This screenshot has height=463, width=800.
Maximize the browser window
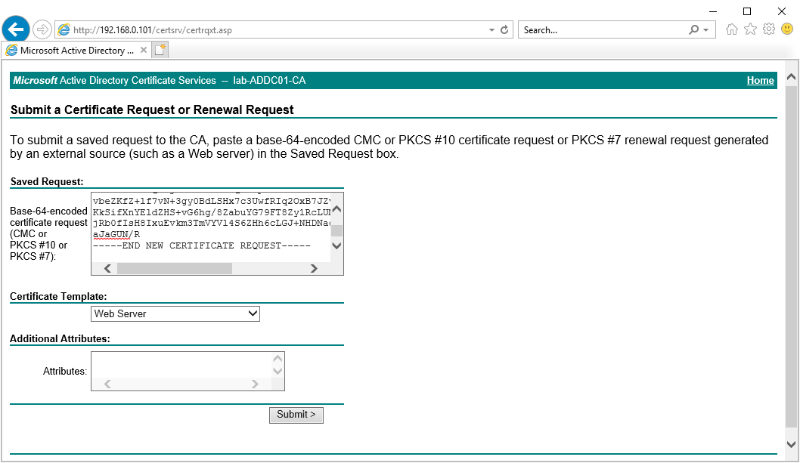click(747, 11)
